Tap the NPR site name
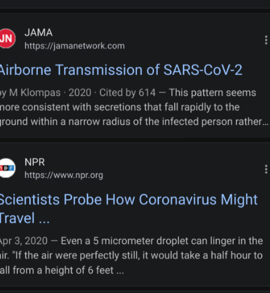 (35, 162)
